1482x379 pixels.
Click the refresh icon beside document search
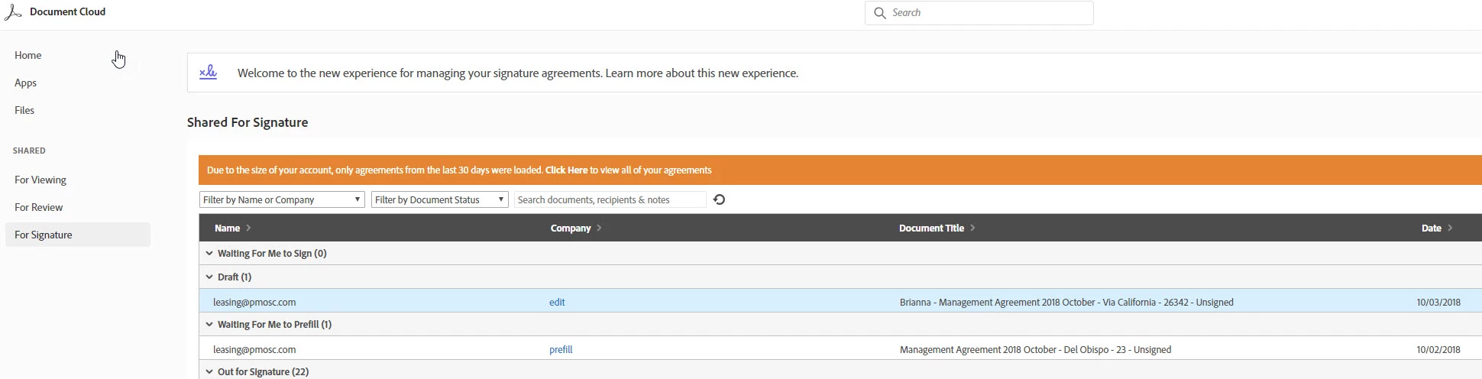point(719,199)
